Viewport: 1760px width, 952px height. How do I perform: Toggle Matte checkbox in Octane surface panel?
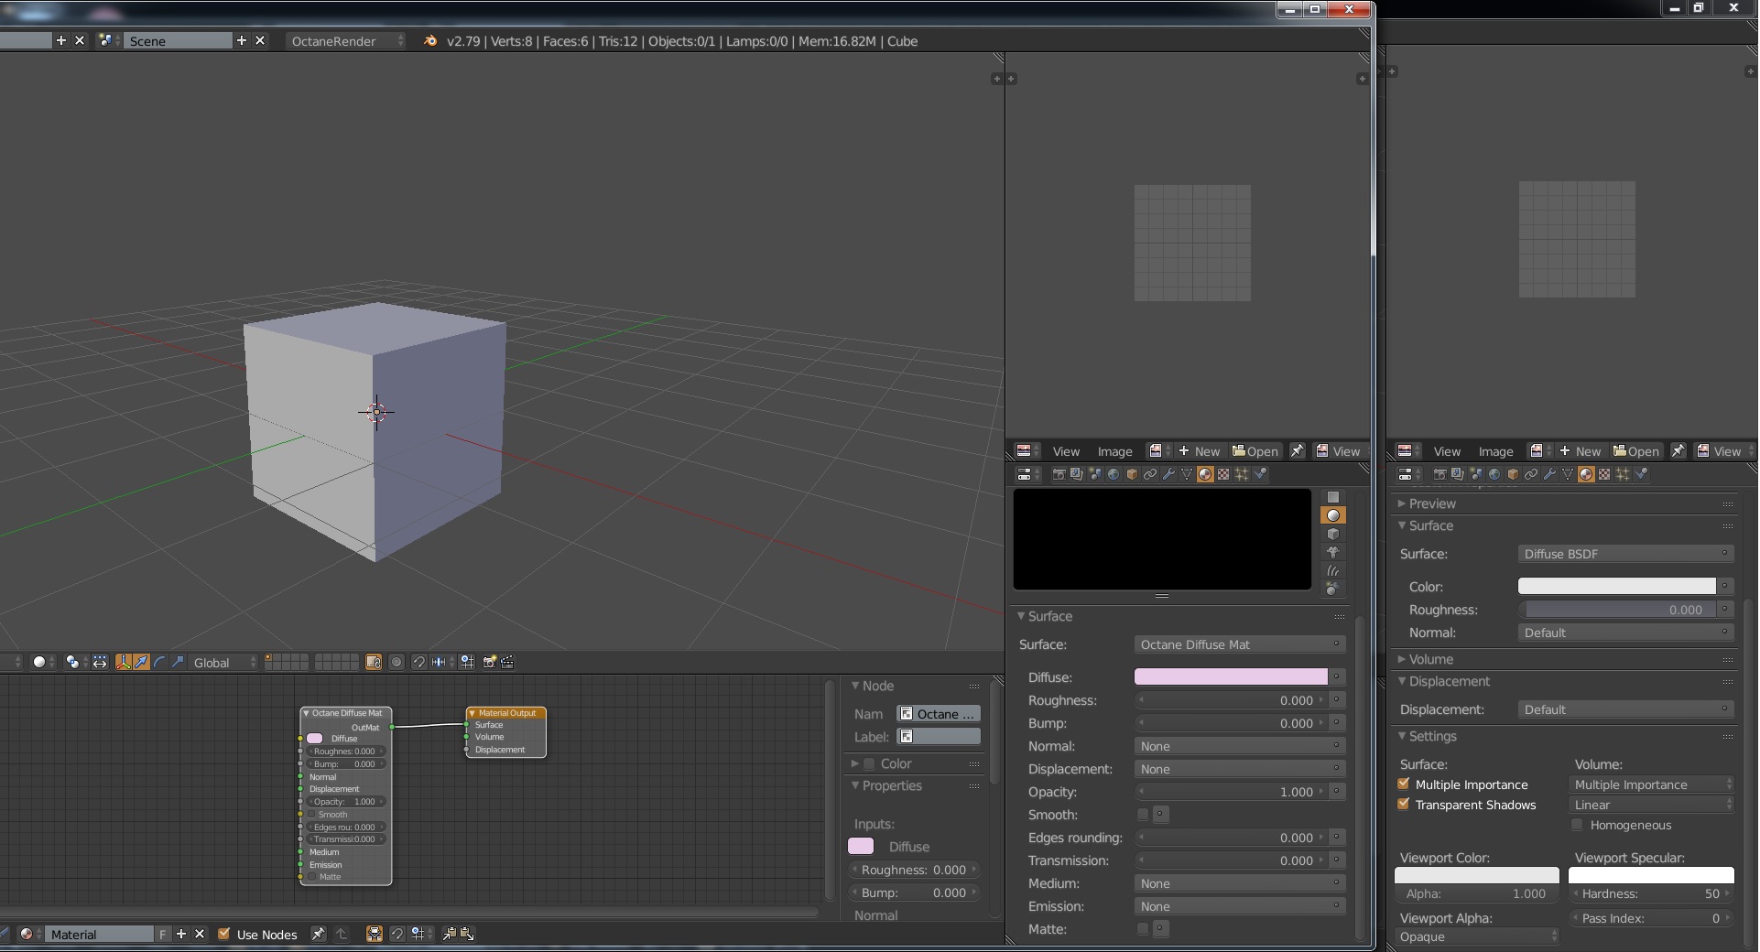point(1142,928)
